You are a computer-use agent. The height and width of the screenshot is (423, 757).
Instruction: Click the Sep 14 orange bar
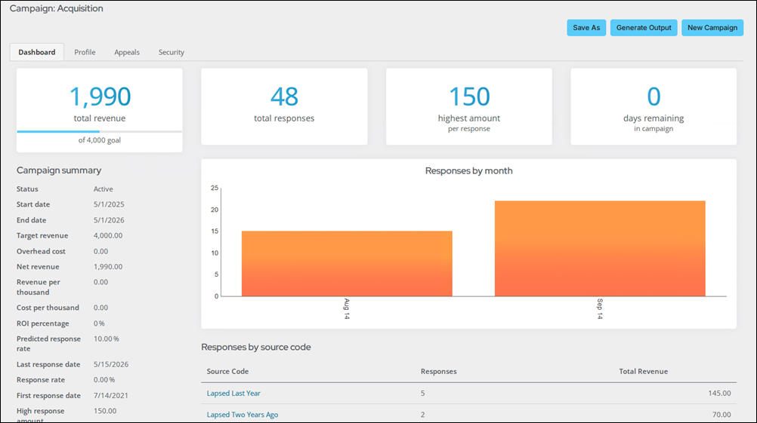pos(600,249)
